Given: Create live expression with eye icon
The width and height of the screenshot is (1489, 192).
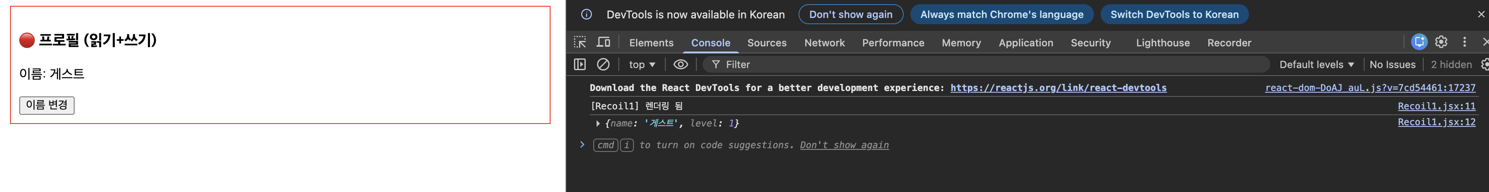Looking at the screenshot, I should pyautogui.click(x=680, y=65).
